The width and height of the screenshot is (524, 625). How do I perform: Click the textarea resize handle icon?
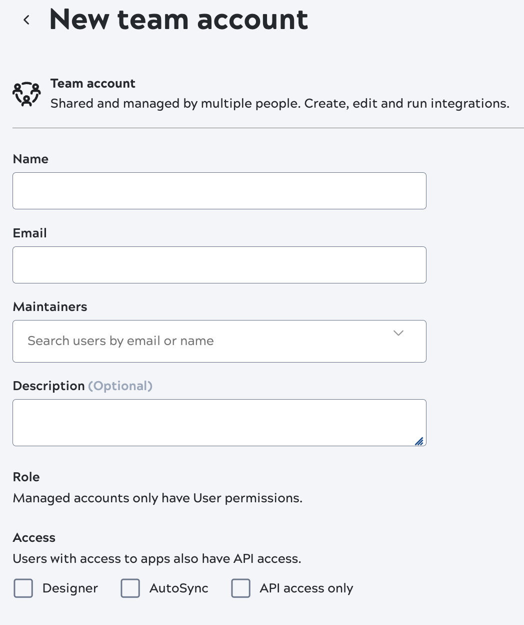click(x=419, y=441)
